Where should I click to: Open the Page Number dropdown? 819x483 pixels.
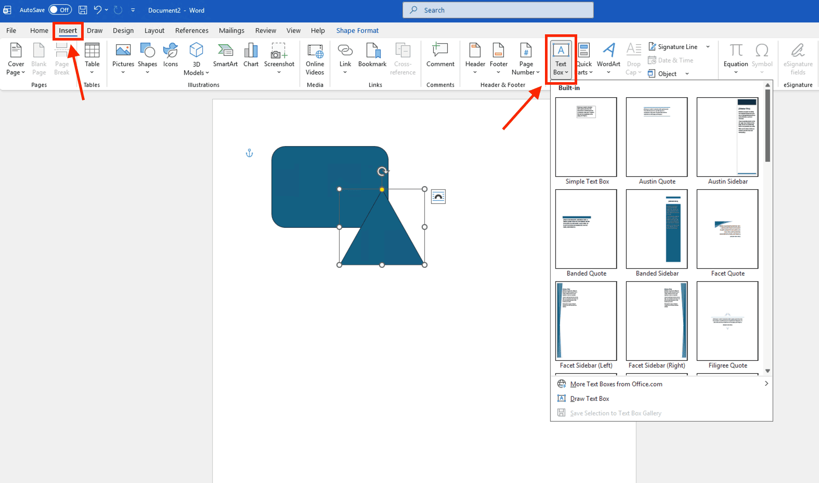[526, 59]
